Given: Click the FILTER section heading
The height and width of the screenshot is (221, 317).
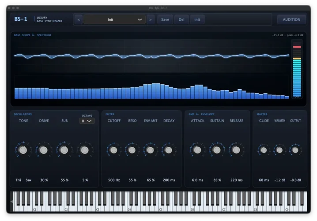Looking at the screenshot, I should pos(110,114).
